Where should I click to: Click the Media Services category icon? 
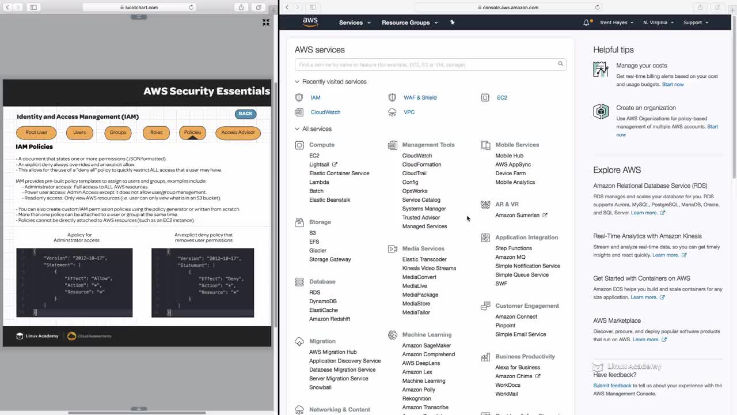click(x=393, y=249)
